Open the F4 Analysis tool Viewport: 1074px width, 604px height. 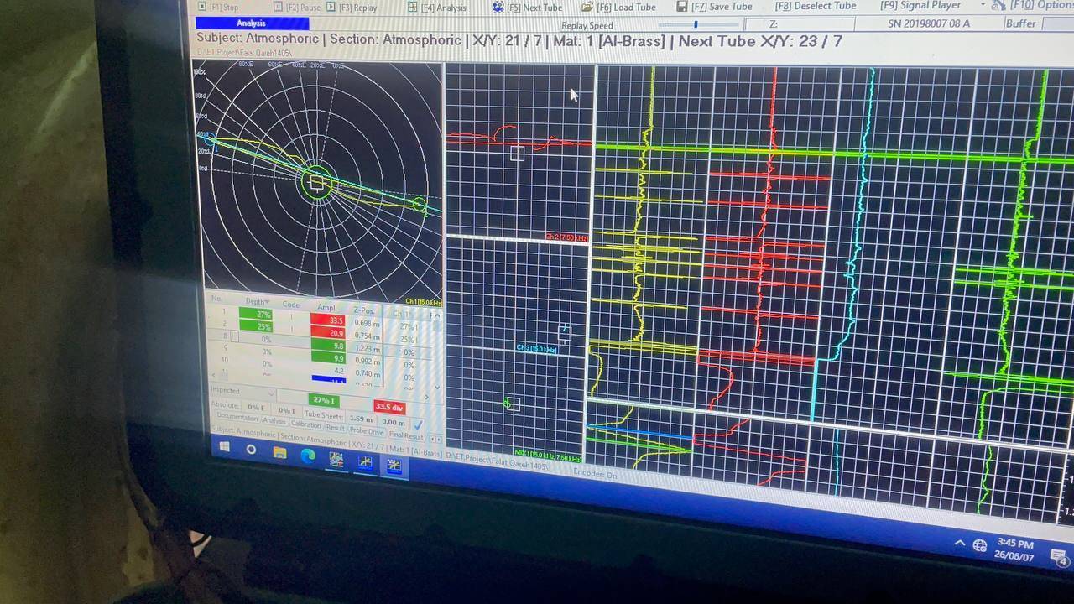click(436, 8)
